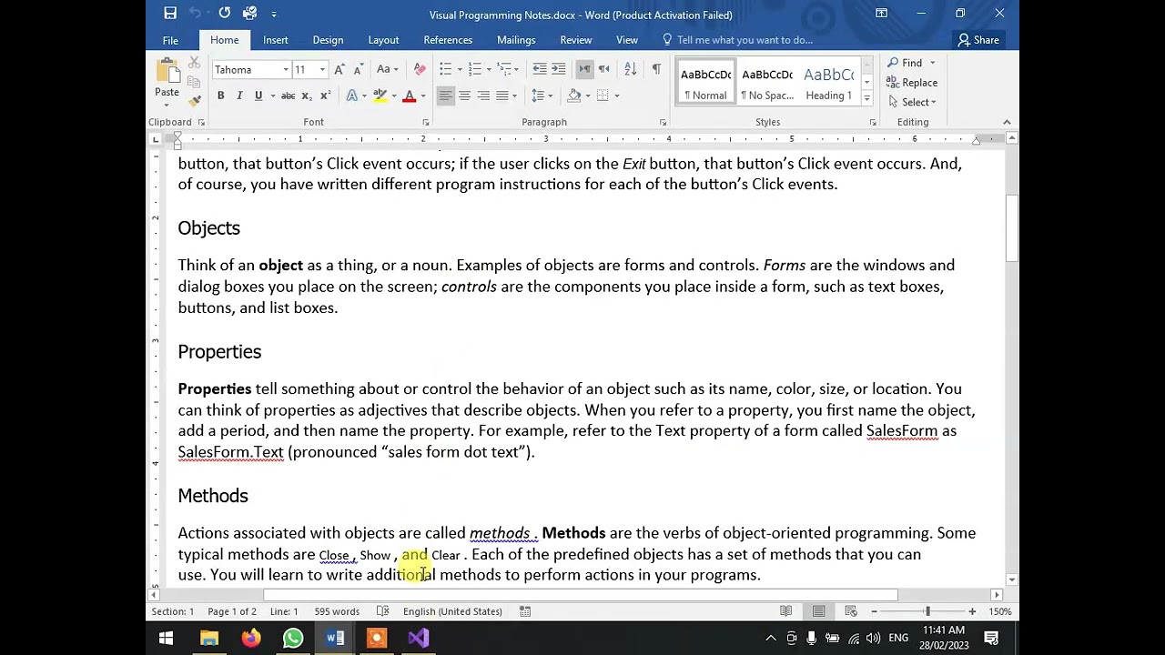Set right-to-left text direction

(603, 69)
